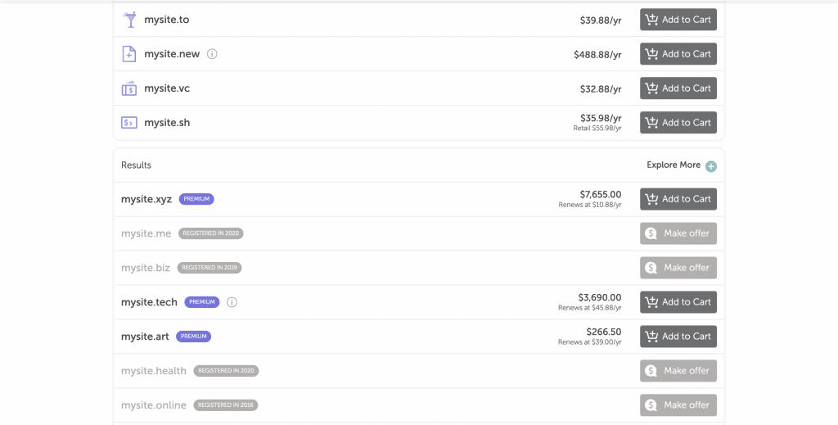Click the money icon beside mysite.vc
The image size is (838, 425).
[129, 88]
